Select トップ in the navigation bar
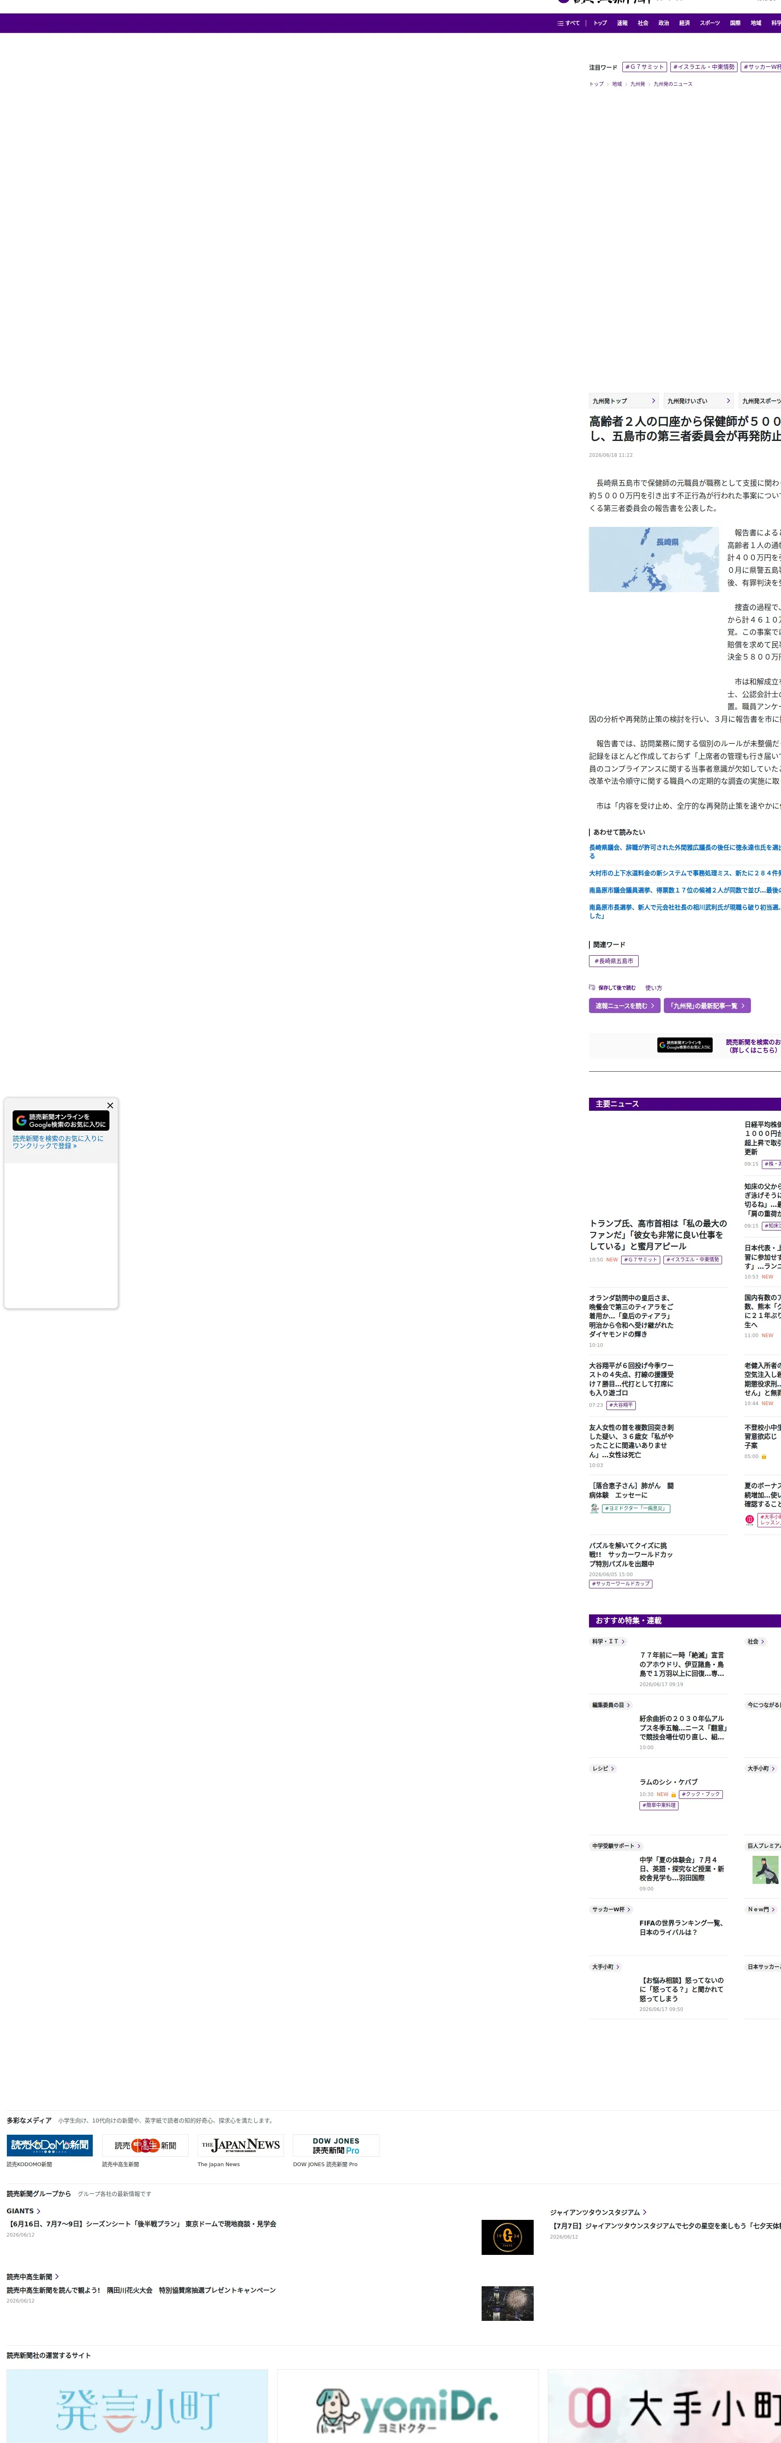This screenshot has width=781, height=2443. click(600, 23)
